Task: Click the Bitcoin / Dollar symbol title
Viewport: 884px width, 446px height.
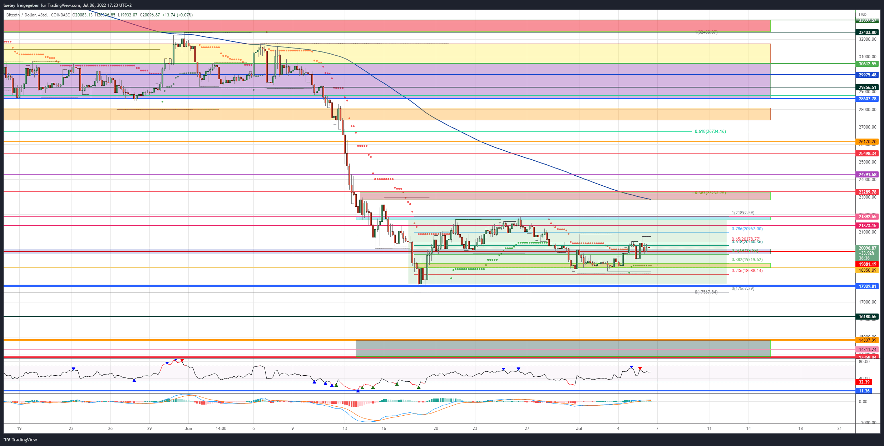Action: click(21, 15)
